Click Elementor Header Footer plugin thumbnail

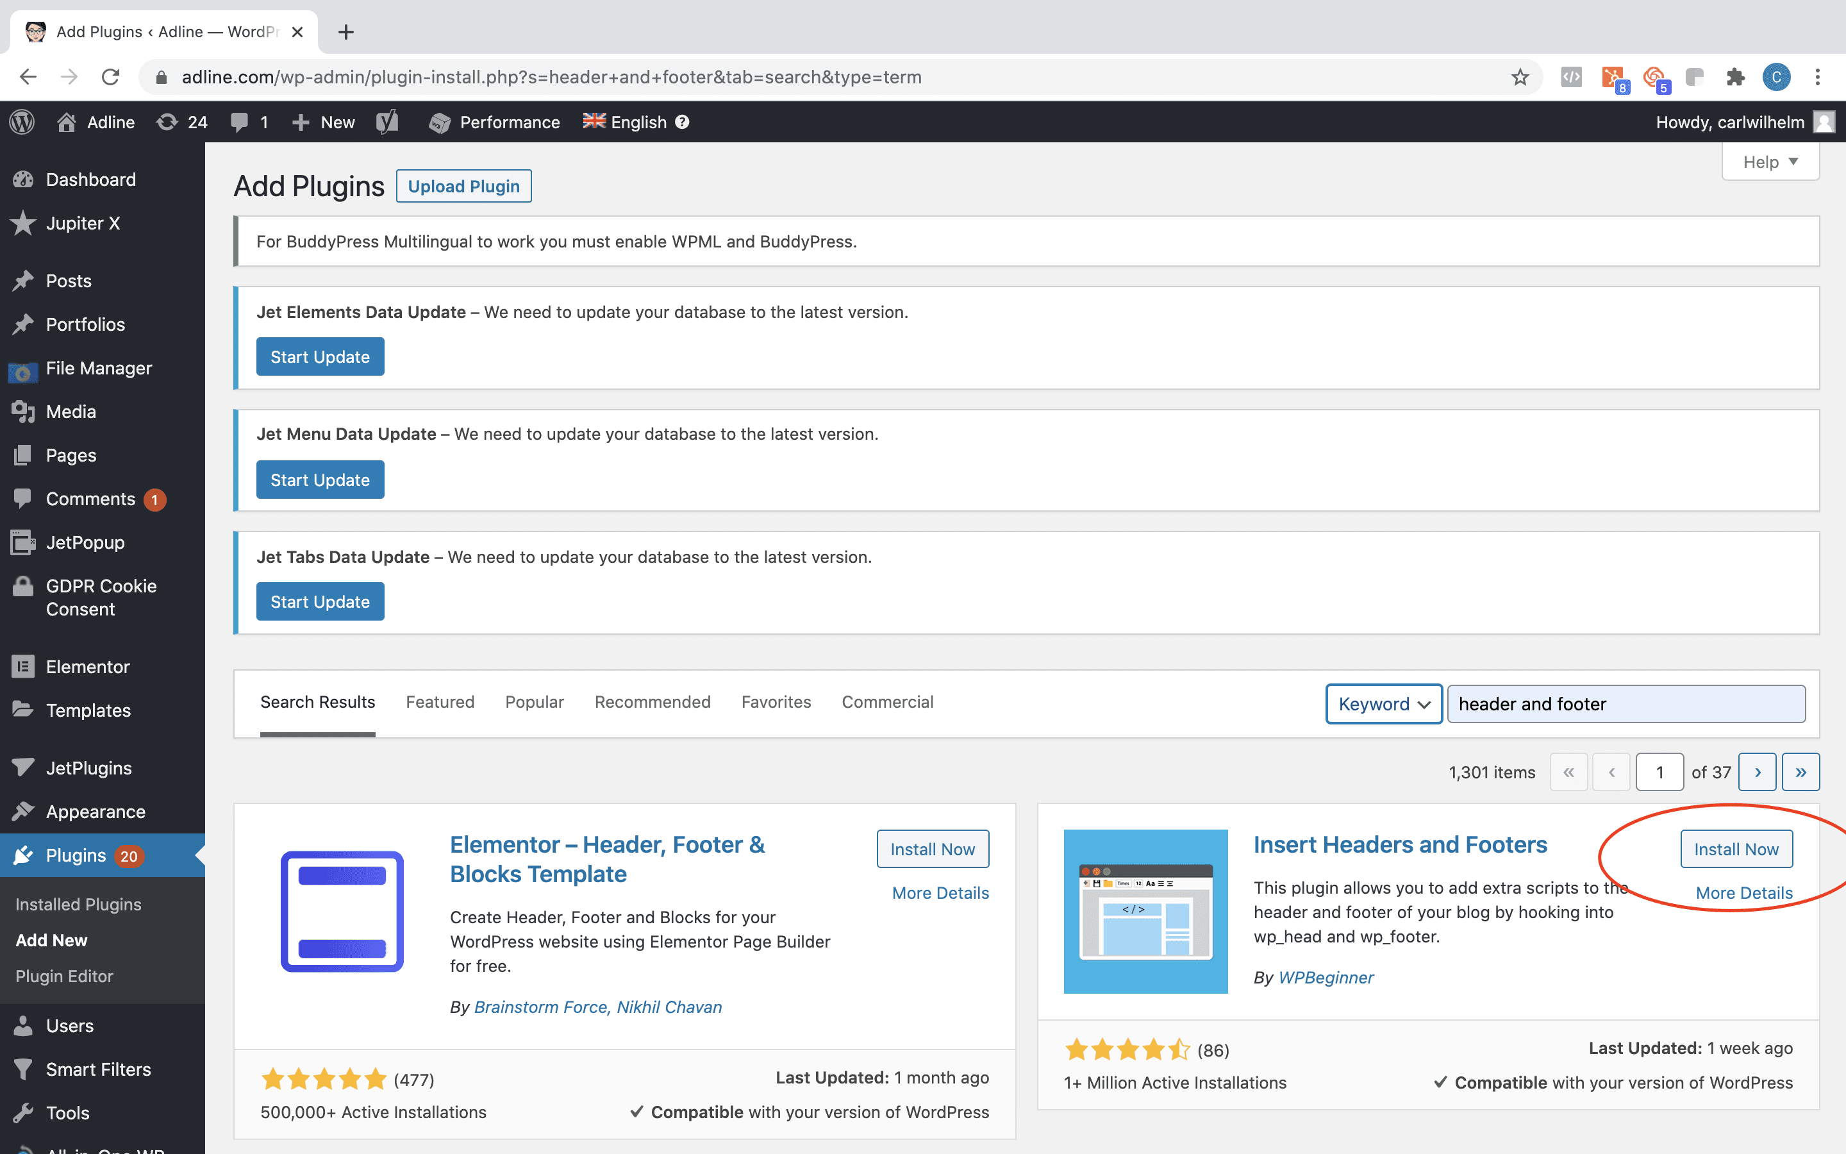click(x=342, y=911)
